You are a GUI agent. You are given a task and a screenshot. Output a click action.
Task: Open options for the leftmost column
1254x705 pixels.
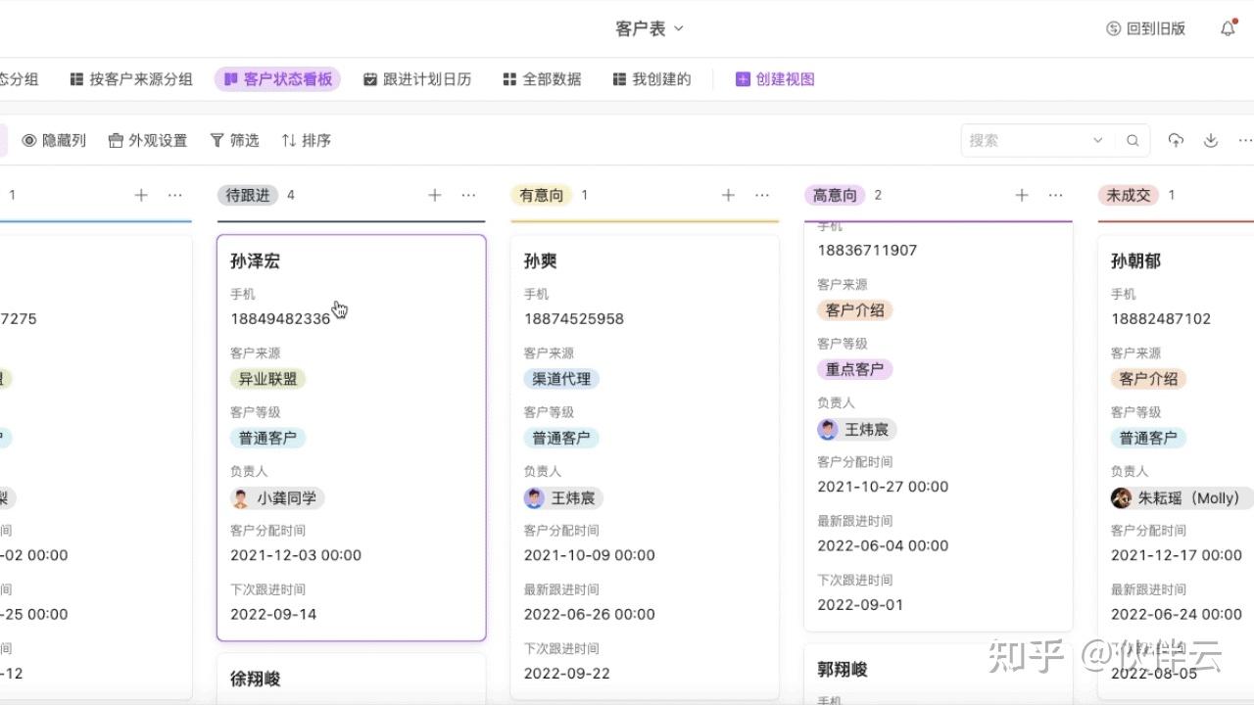click(175, 196)
